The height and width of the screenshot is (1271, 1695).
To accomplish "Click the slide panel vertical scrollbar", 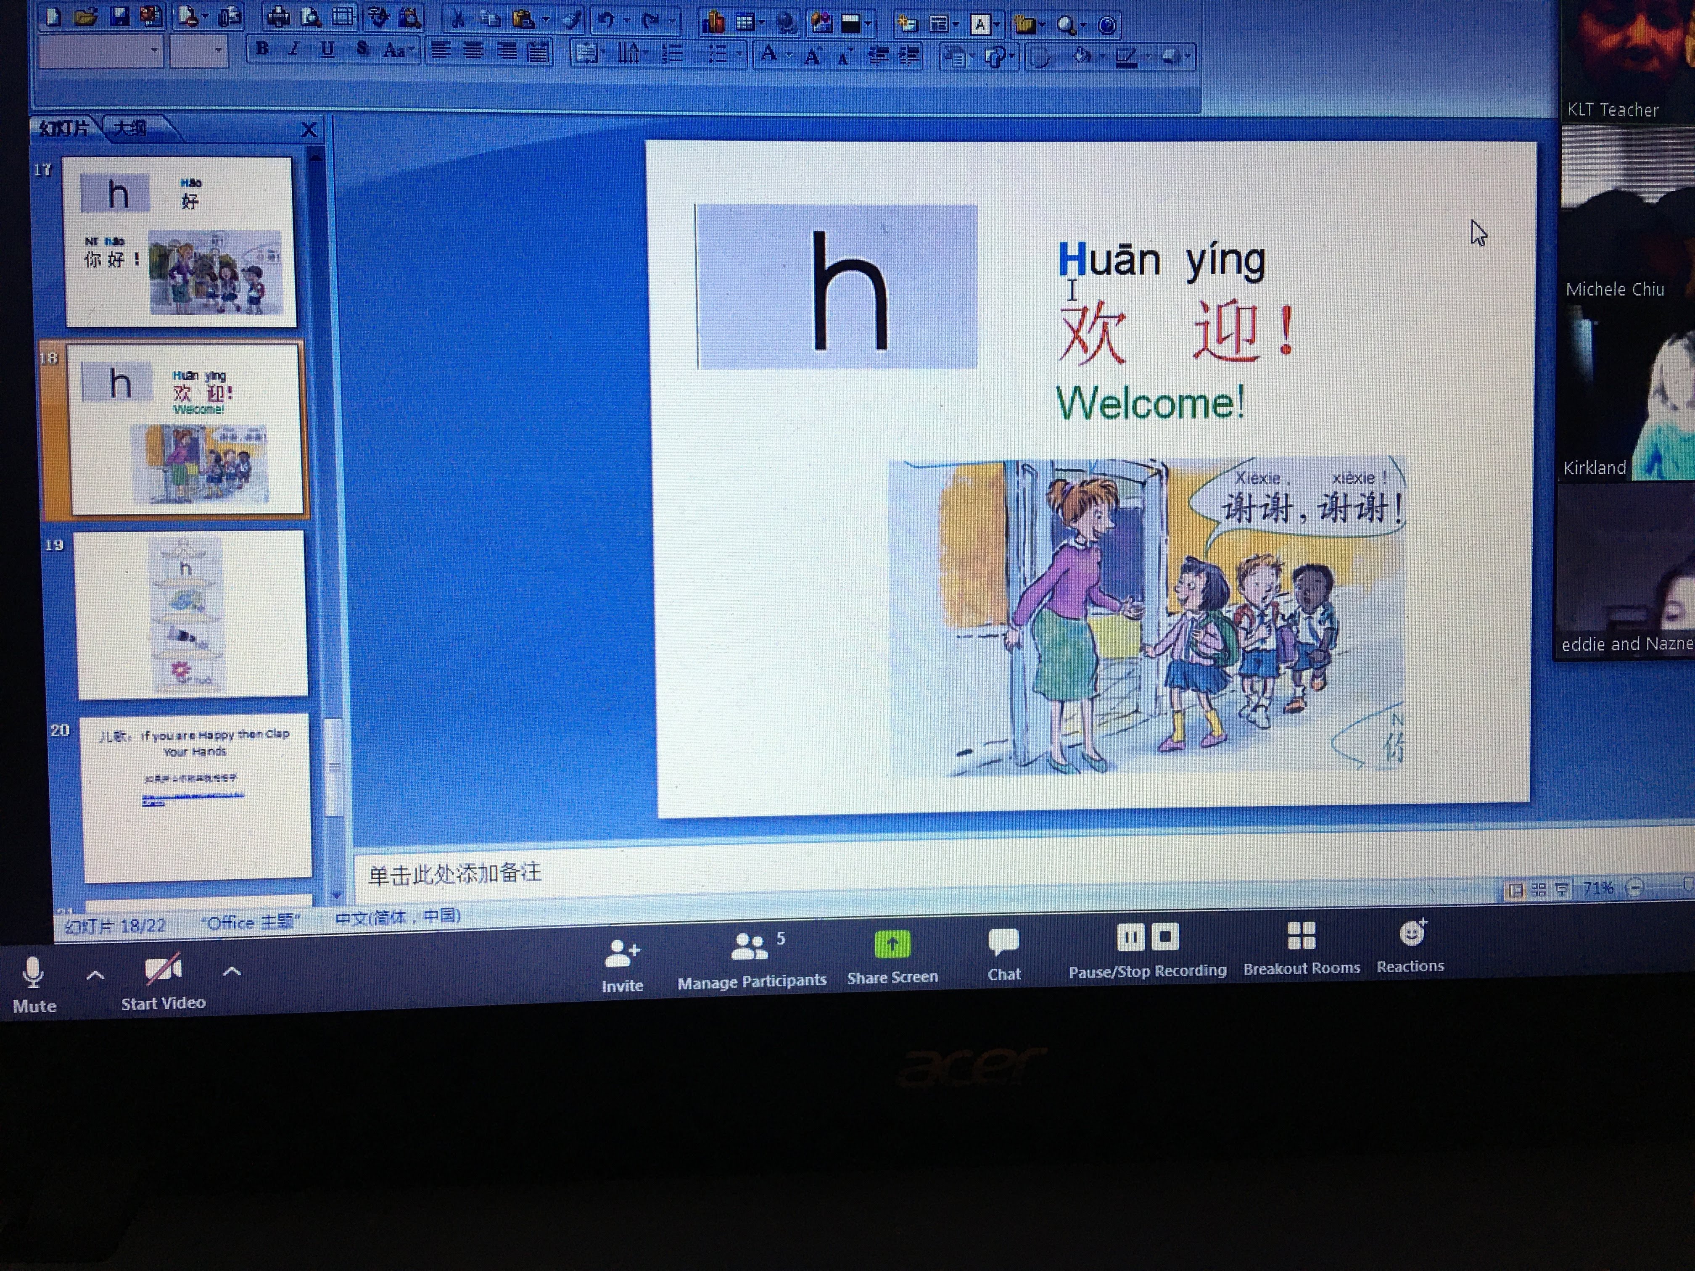I will [333, 766].
